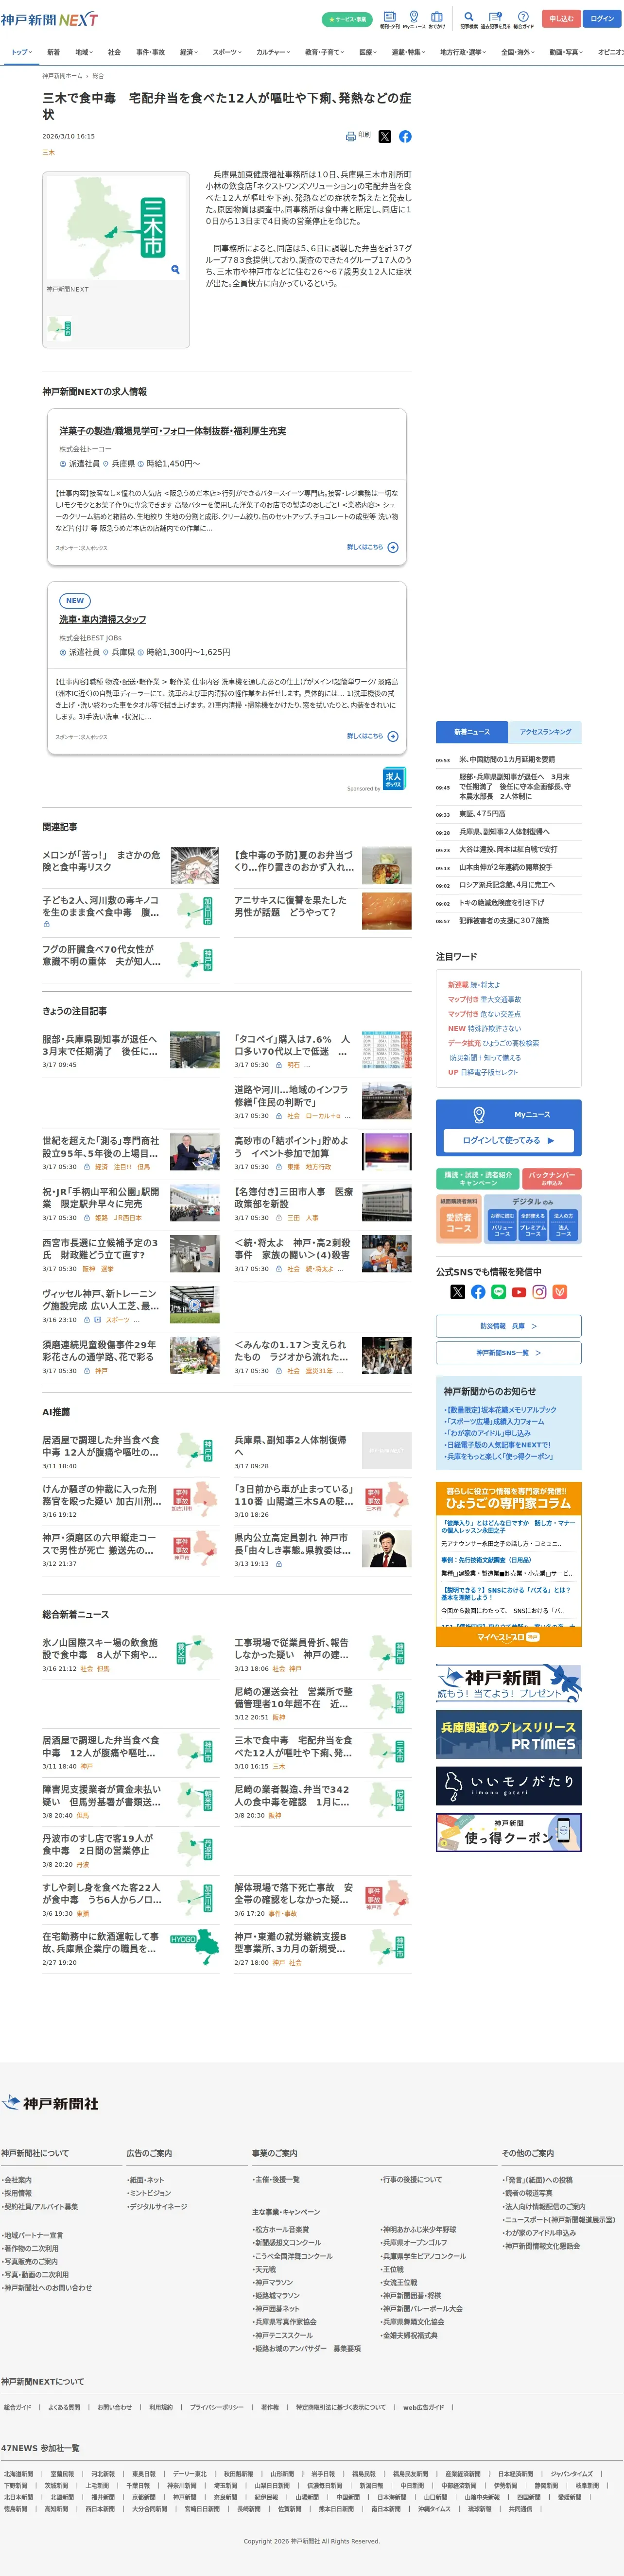Open the official Instagram icon in sidebar

[539, 1292]
